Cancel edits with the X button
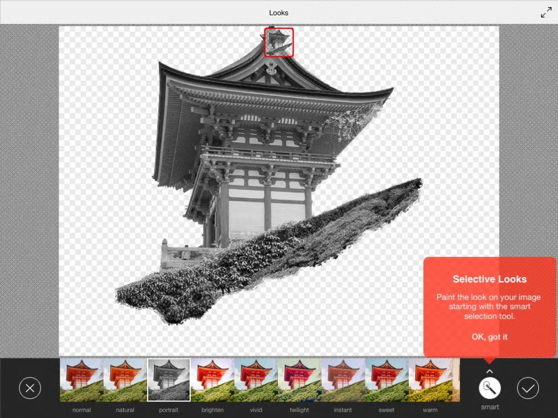The image size is (558, 418). click(x=30, y=388)
